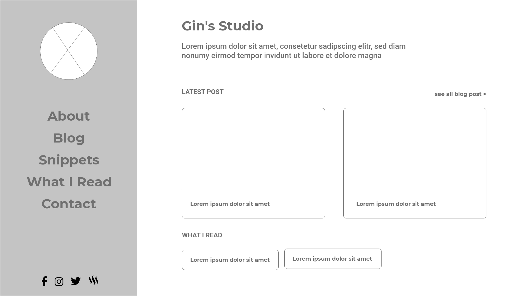Screen dimensions: 527x296
Task: Go to the Blog section
Action: 69,138
